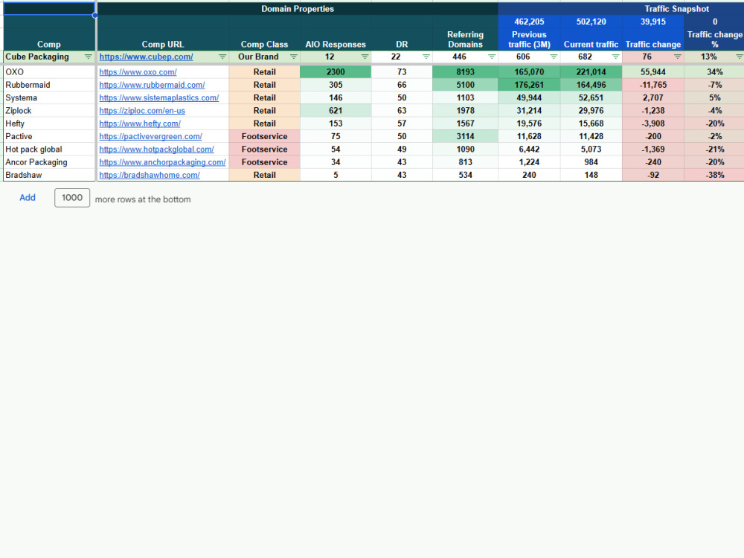Select the Ziplock competitor name cell
The image size is (744, 558).
tap(49, 111)
